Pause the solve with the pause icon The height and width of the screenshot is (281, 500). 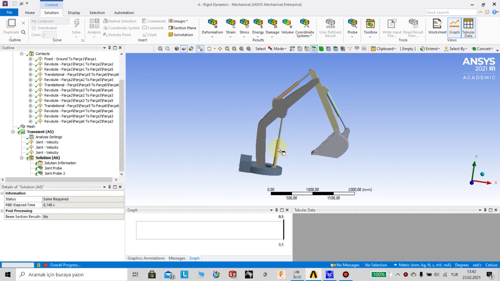tap(39, 265)
